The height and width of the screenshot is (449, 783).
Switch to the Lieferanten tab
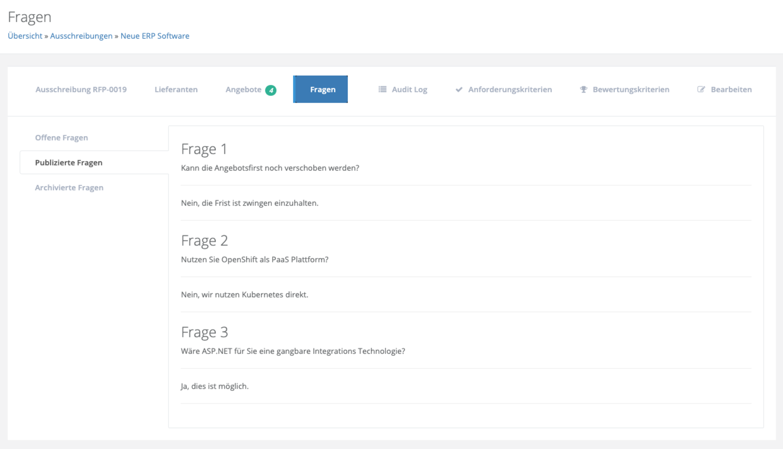pos(176,90)
